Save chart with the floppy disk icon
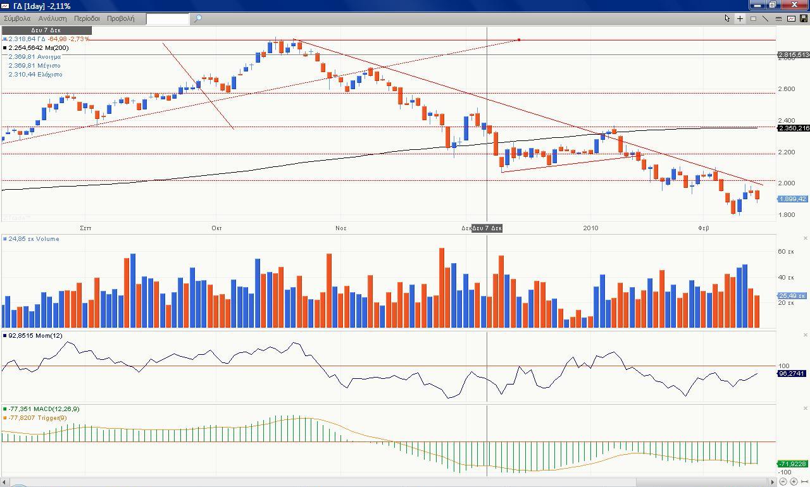Image resolution: width=810 pixels, height=487 pixels. [x=803, y=18]
